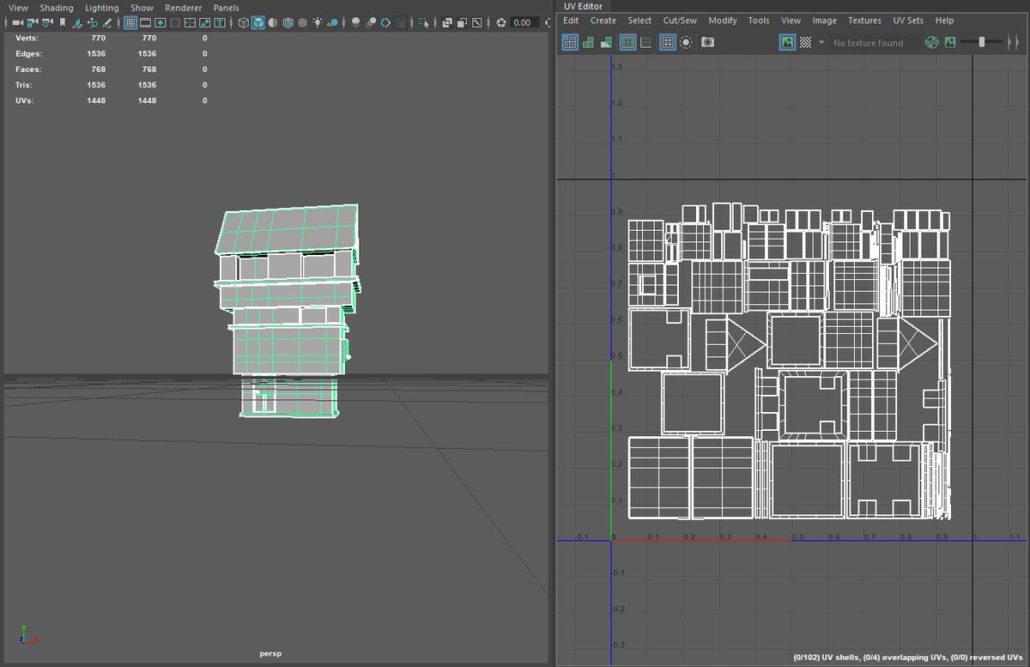1030x667 pixels.
Task: Click the Image Plane icon
Action: (78, 22)
